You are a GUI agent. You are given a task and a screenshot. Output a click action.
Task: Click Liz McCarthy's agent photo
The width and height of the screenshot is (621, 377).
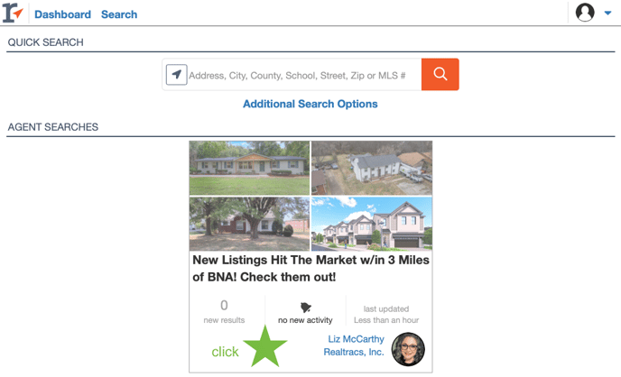click(408, 349)
